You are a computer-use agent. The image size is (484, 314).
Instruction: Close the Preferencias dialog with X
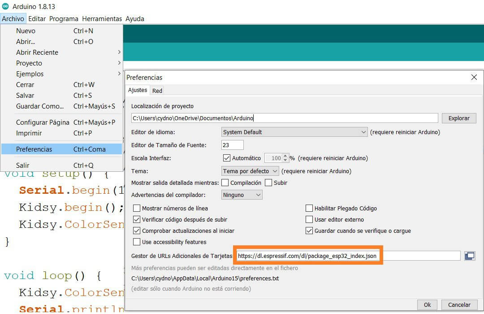pyautogui.click(x=474, y=78)
